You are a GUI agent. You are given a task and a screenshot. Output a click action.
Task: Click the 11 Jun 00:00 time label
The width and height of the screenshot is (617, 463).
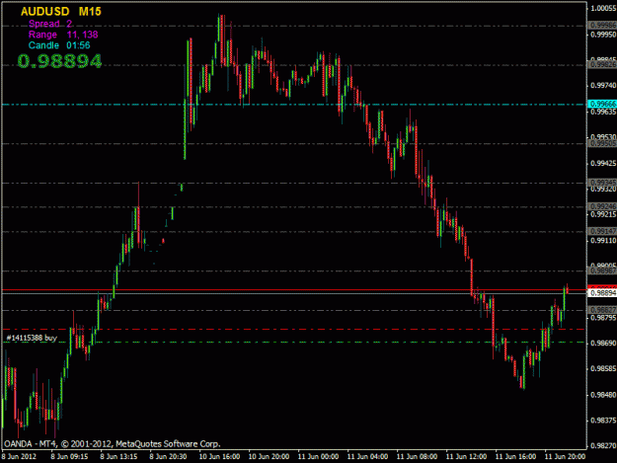pos(318,456)
